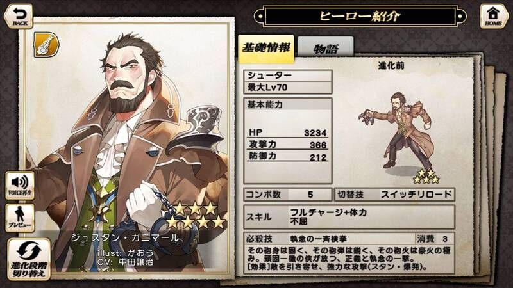
Task: Tap the スキル フルチャージ+体力 row
Action: point(349,217)
